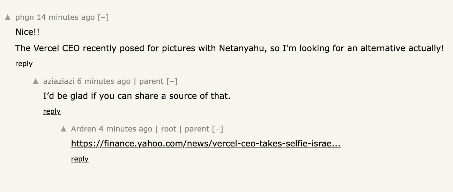View Ardren's user profile

(83, 129)
